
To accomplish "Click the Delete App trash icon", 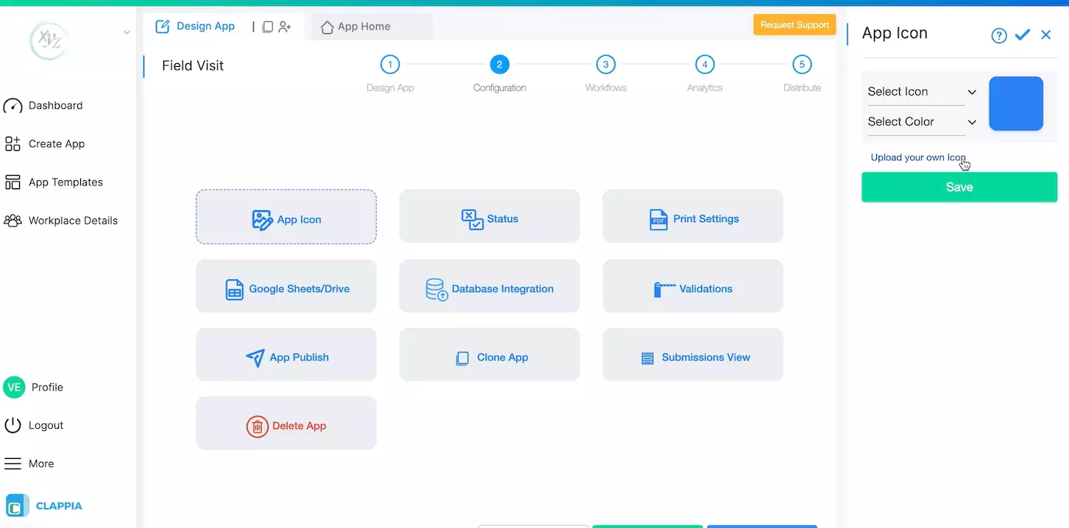I will (258, 426).
